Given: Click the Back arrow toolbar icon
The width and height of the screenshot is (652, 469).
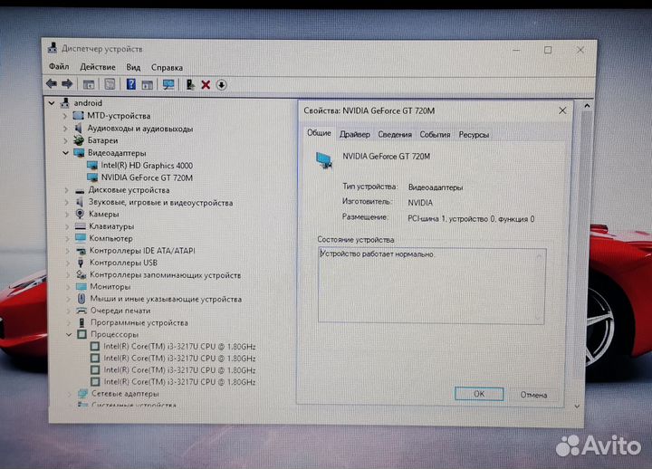Looking at the screenshot, I should (x=53, y=84).
